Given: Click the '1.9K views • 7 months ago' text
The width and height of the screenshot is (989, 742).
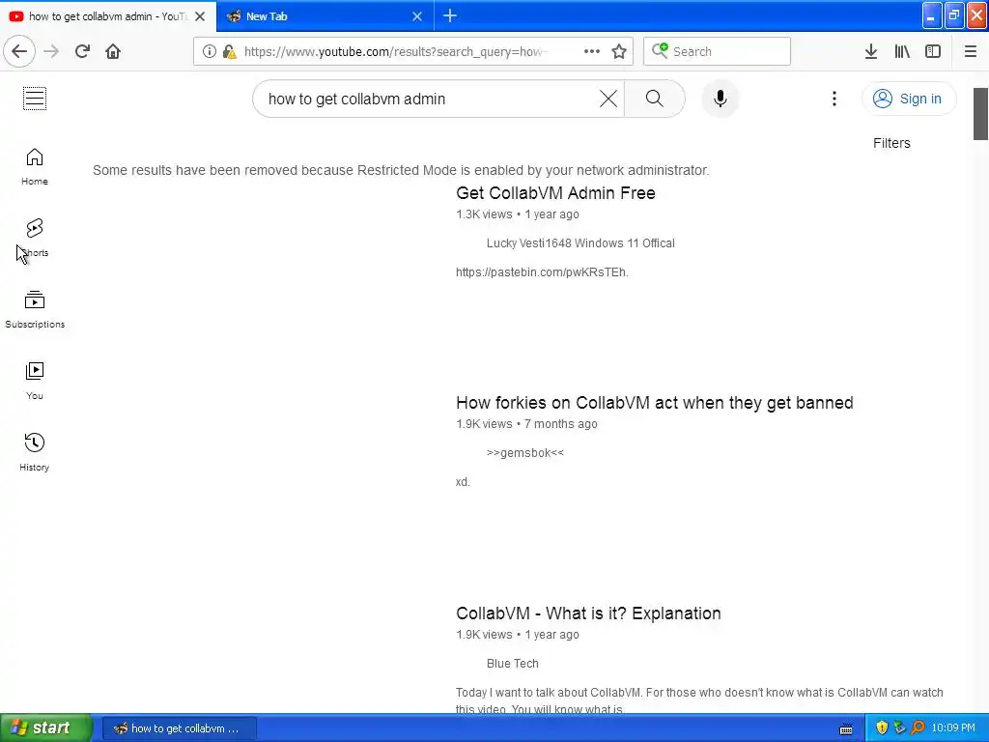Looking at the screenshot, I should point(526,424).
